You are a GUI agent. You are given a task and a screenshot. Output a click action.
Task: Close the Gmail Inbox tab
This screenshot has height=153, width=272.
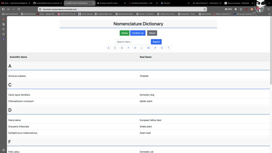tap(29, 3)
